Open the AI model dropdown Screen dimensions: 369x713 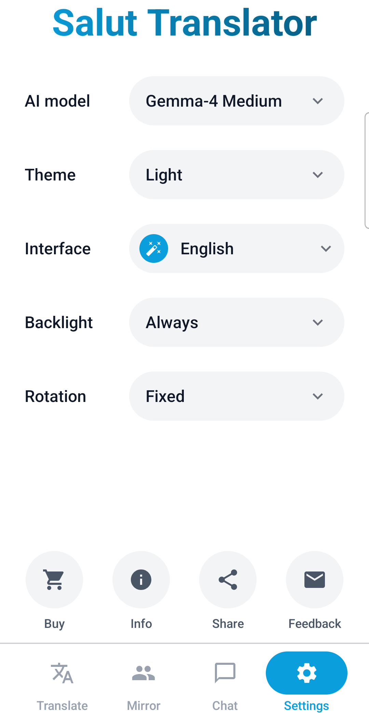[x=236, y=100]
